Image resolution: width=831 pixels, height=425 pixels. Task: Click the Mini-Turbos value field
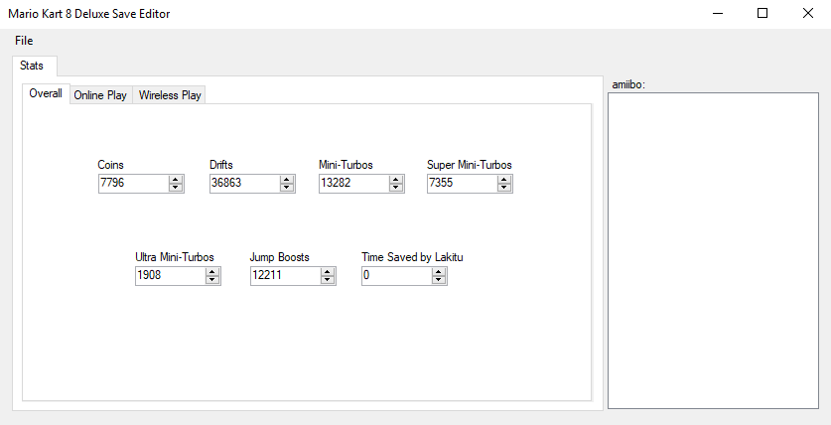pyautogui.click(x=354, y=184)
